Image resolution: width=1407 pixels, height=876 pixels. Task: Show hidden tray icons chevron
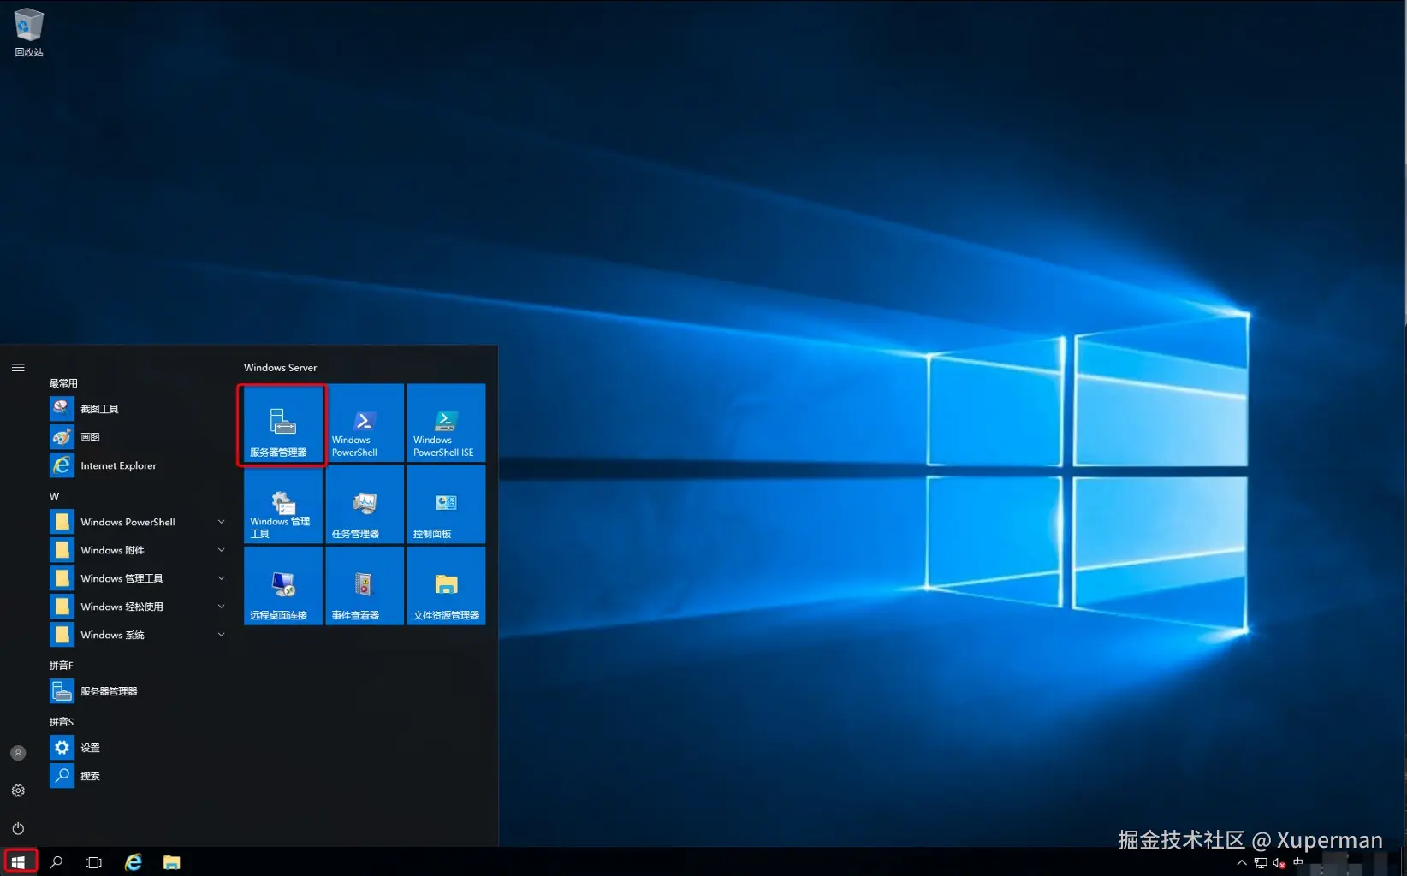(x=1242, y=863)
